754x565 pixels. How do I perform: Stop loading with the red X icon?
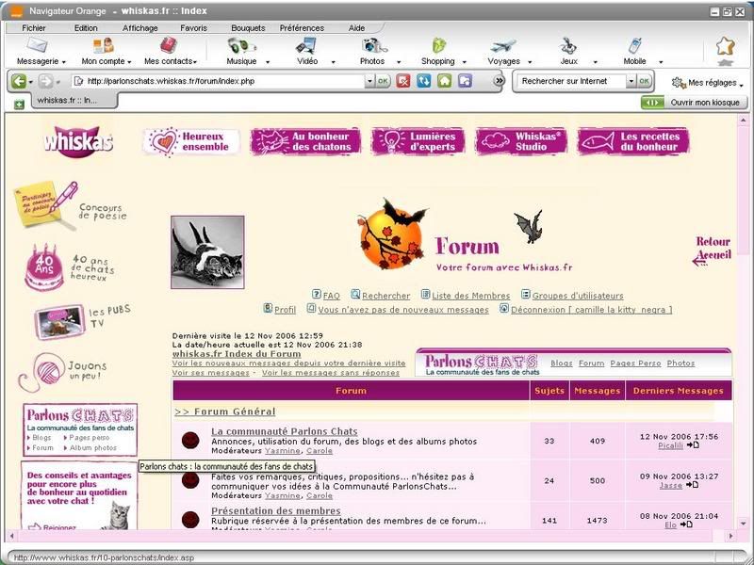point(403,81)
